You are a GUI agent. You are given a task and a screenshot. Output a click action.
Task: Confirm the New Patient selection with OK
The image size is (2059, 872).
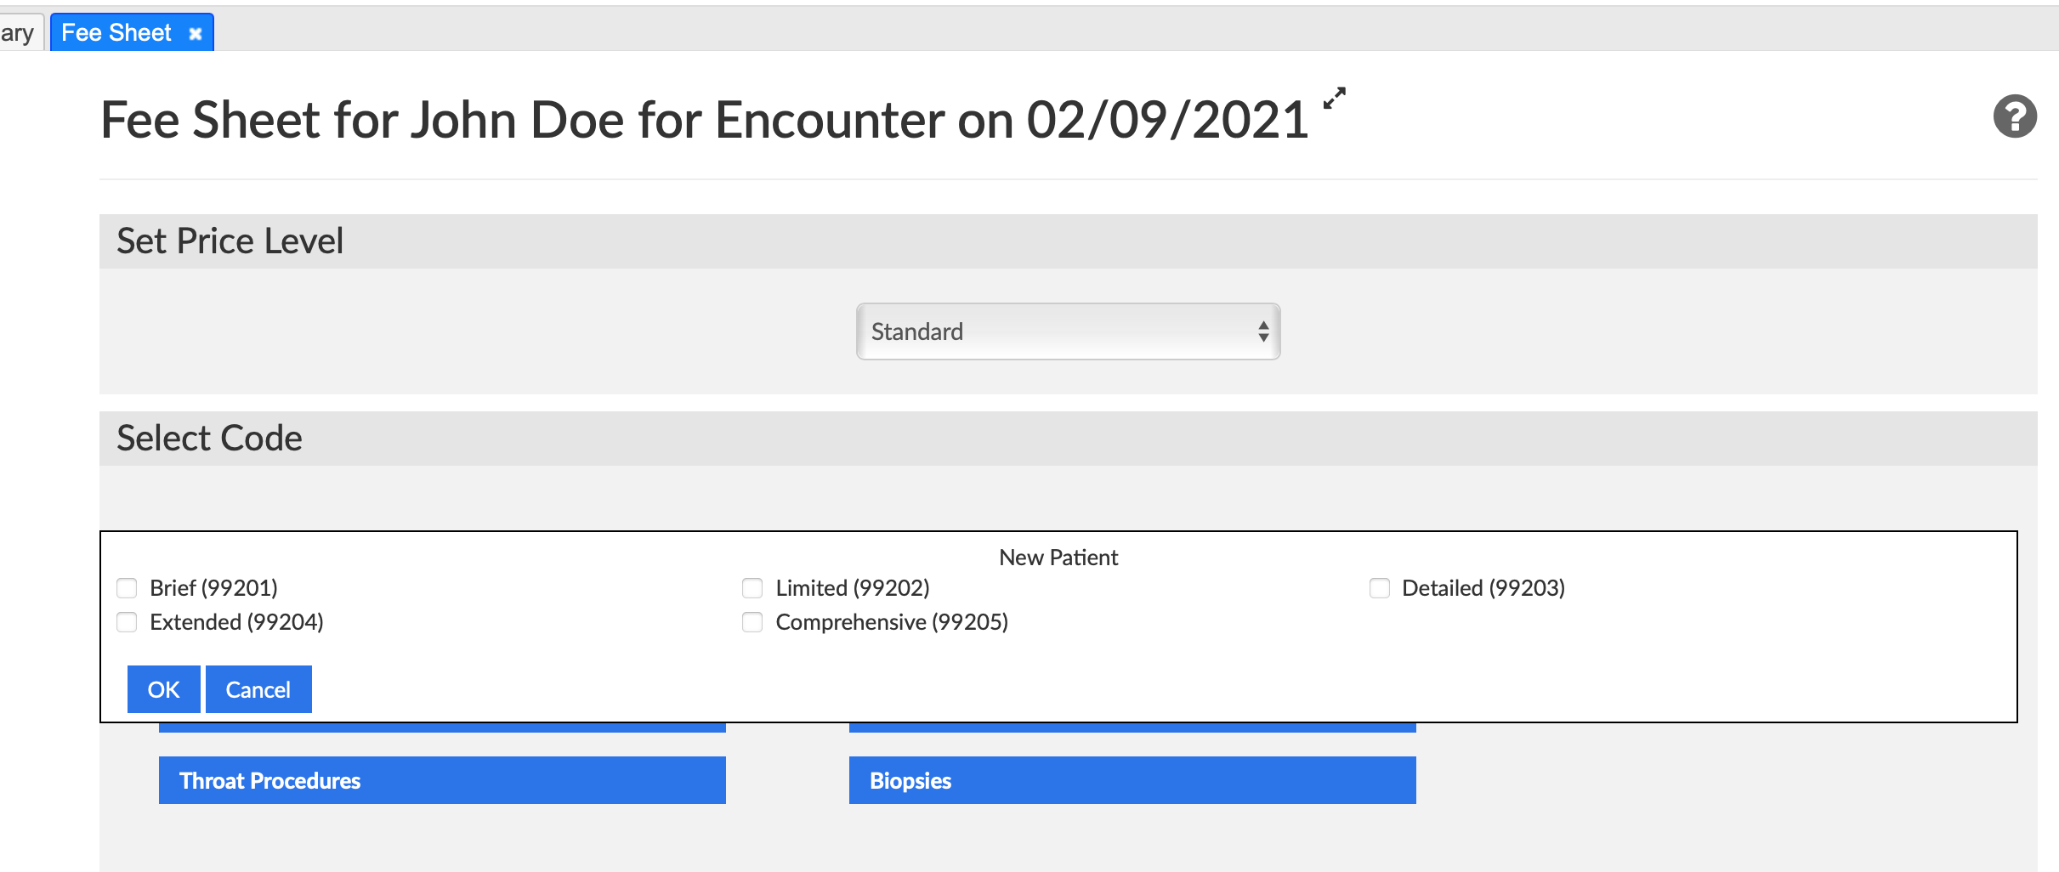[x=163, y=689]
